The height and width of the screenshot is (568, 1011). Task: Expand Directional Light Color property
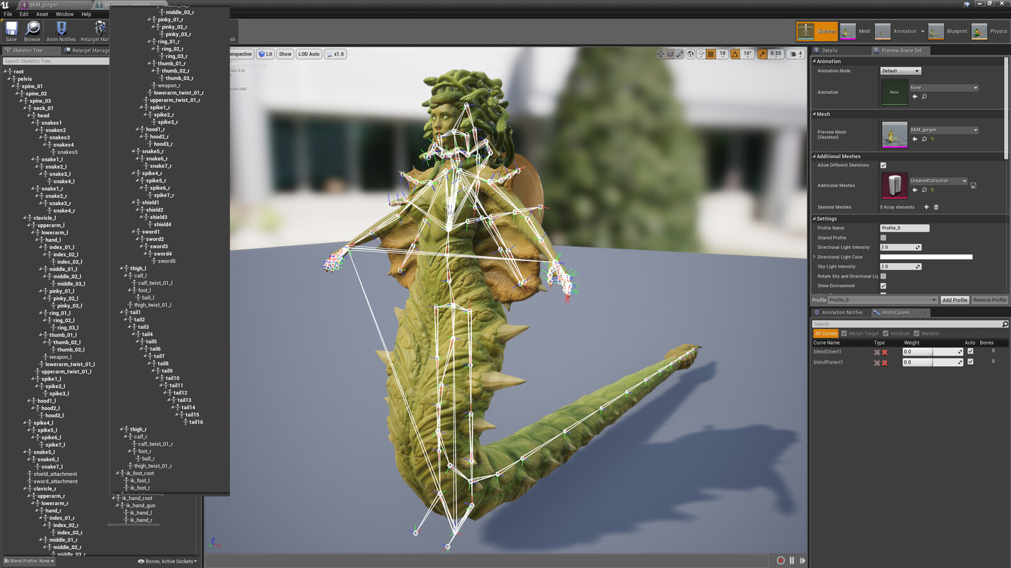(814, 257)
